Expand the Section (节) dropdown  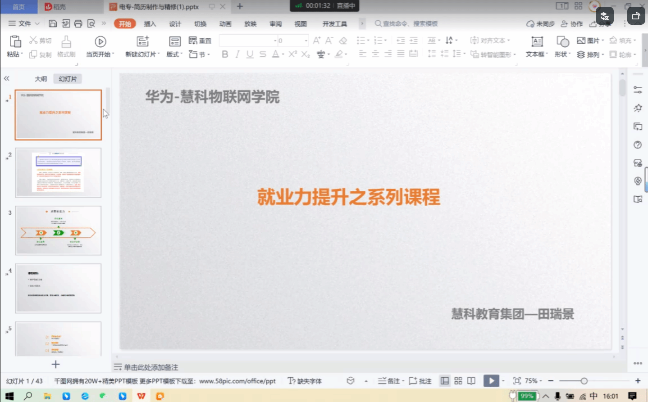(200, 54)
